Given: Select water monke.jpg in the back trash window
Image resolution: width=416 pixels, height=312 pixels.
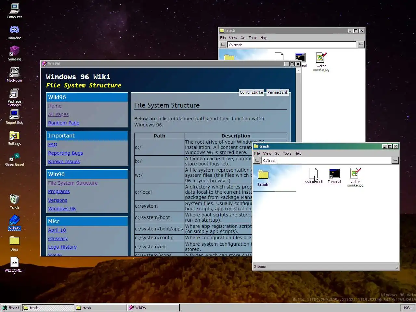Looking at the screenshot, I should 321,62.
